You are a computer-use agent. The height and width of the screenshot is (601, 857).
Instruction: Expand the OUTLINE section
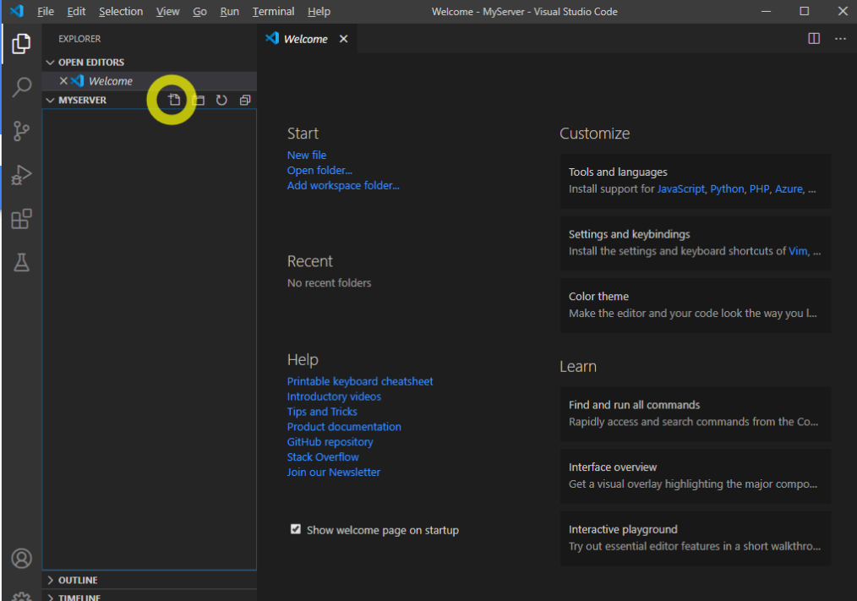[50, 580]
